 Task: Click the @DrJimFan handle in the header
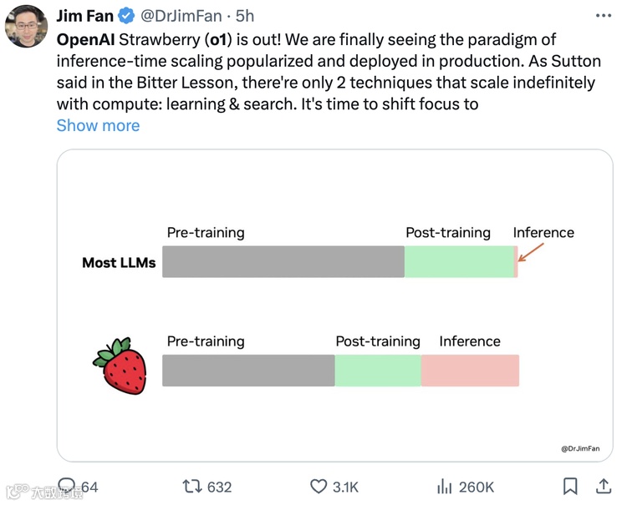point(180,16)
